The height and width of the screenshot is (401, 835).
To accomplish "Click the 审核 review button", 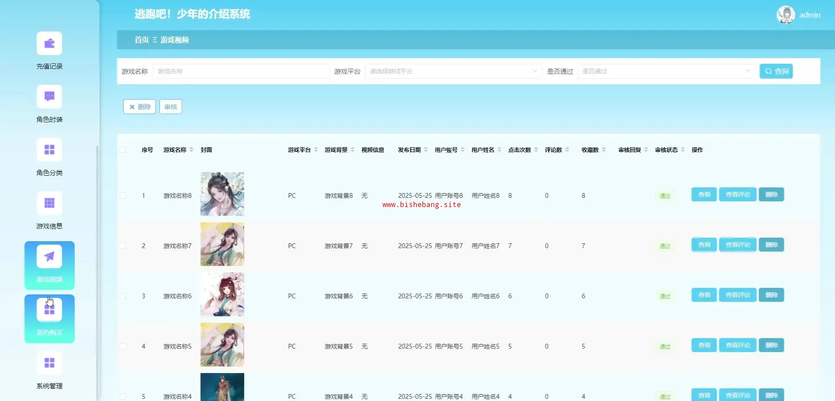I will (171, 107).
